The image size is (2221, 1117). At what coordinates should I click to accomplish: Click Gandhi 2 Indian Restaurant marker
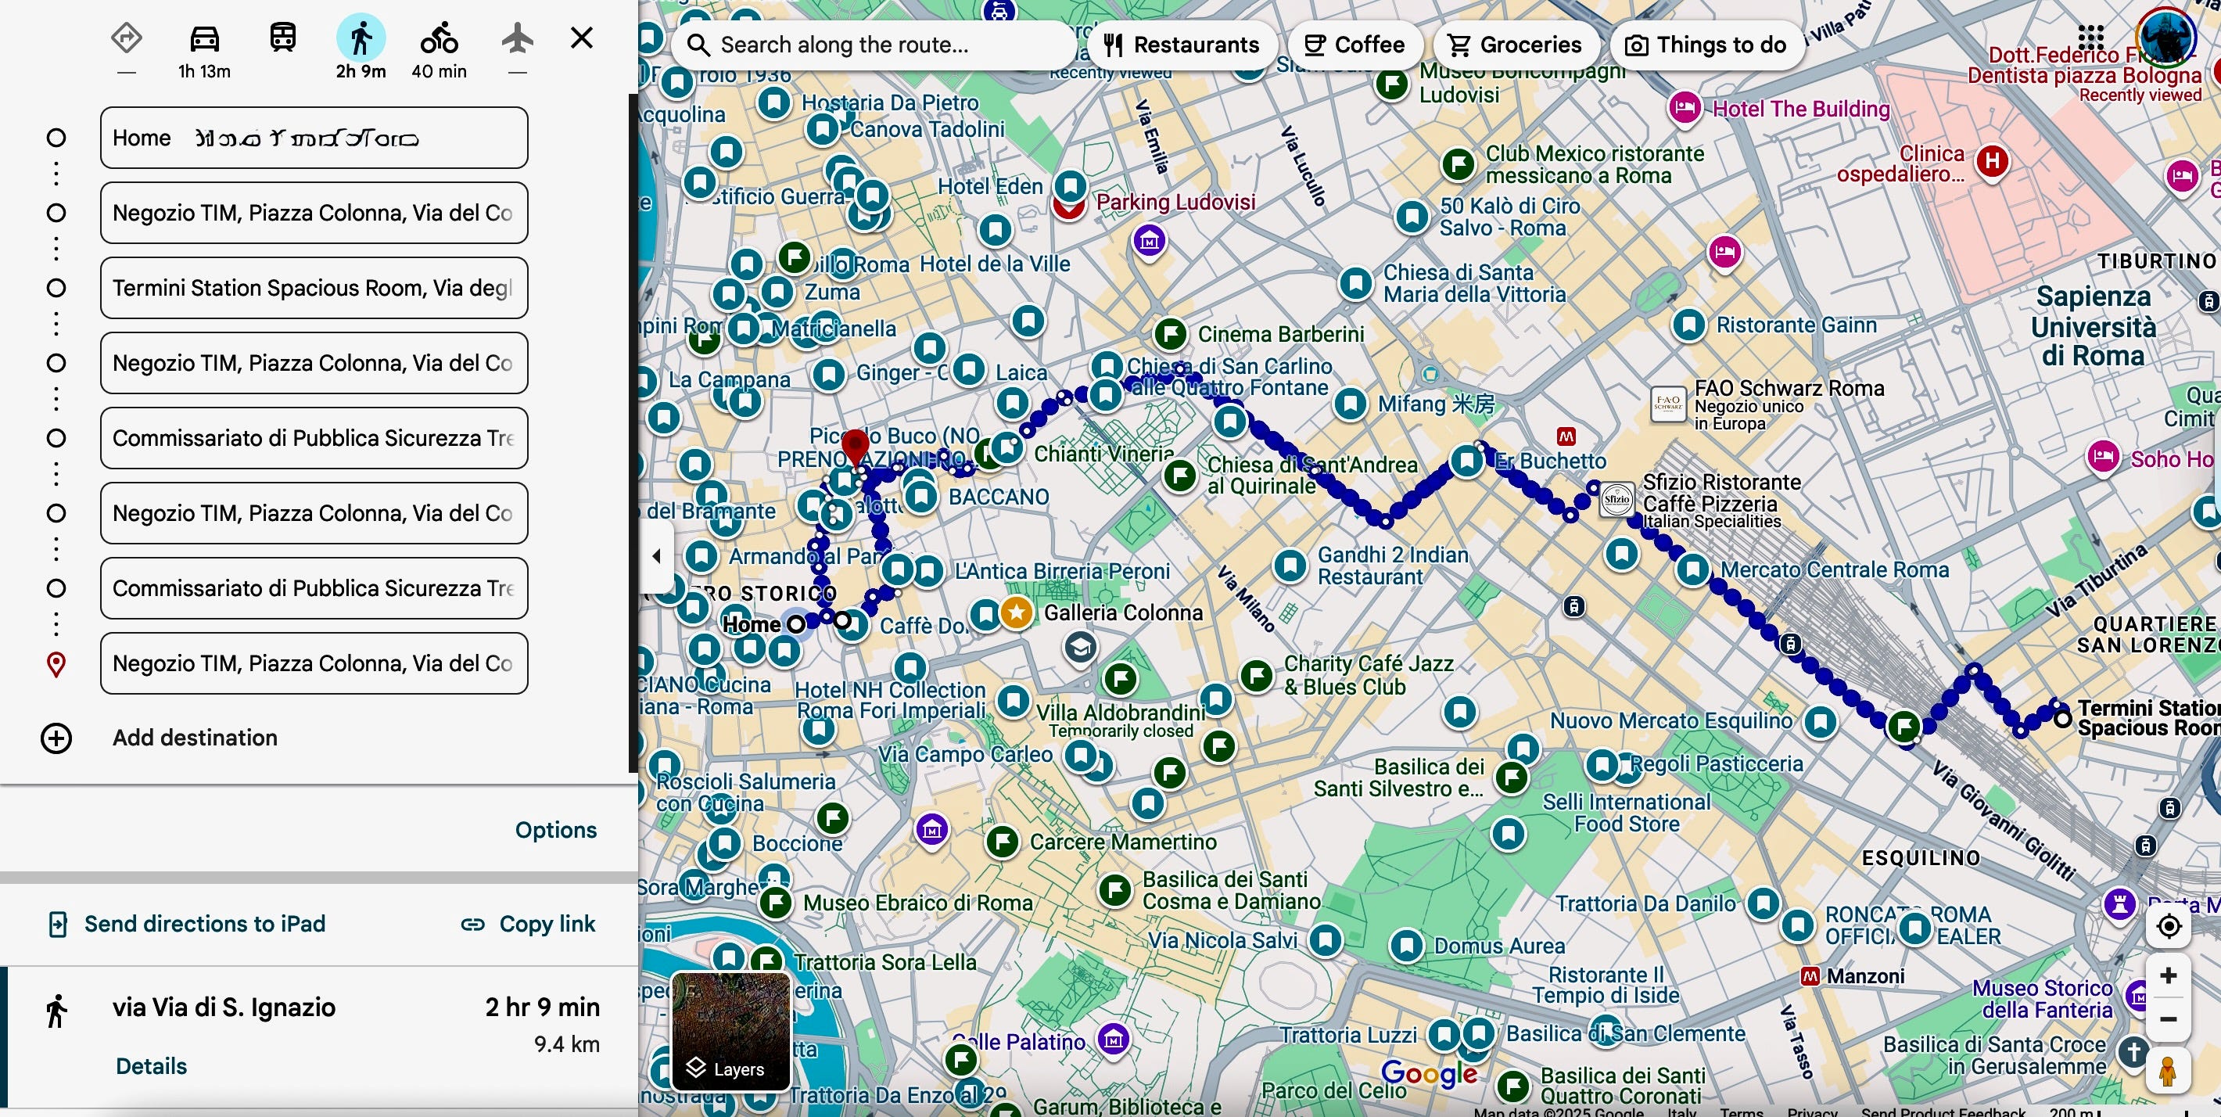[x=1290, y=566]
